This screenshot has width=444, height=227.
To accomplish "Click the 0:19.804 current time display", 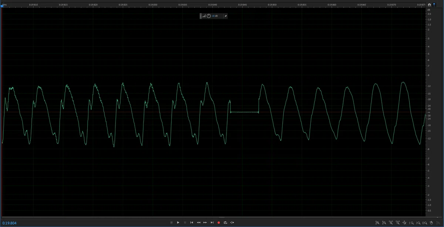I will coord(9,223).
